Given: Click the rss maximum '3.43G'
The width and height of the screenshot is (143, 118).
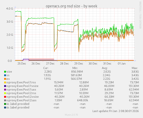Looking at the screenshot, I should tap(135, 75).
